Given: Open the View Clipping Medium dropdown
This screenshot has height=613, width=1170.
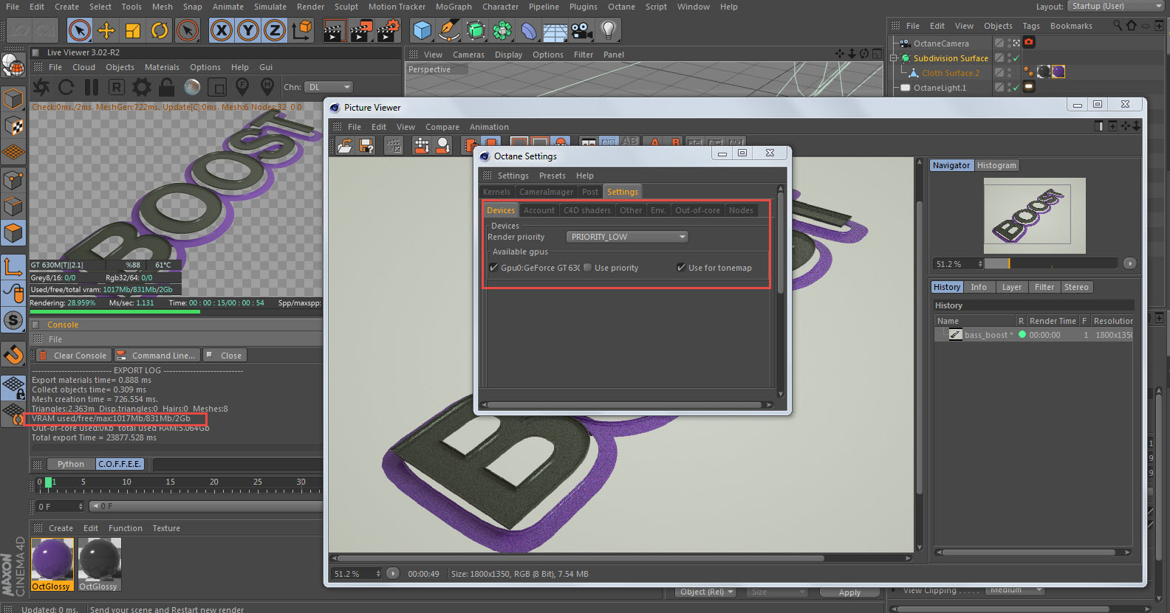Looking at the screenshot, I should pyautogui.click(x=1015, y=590).
